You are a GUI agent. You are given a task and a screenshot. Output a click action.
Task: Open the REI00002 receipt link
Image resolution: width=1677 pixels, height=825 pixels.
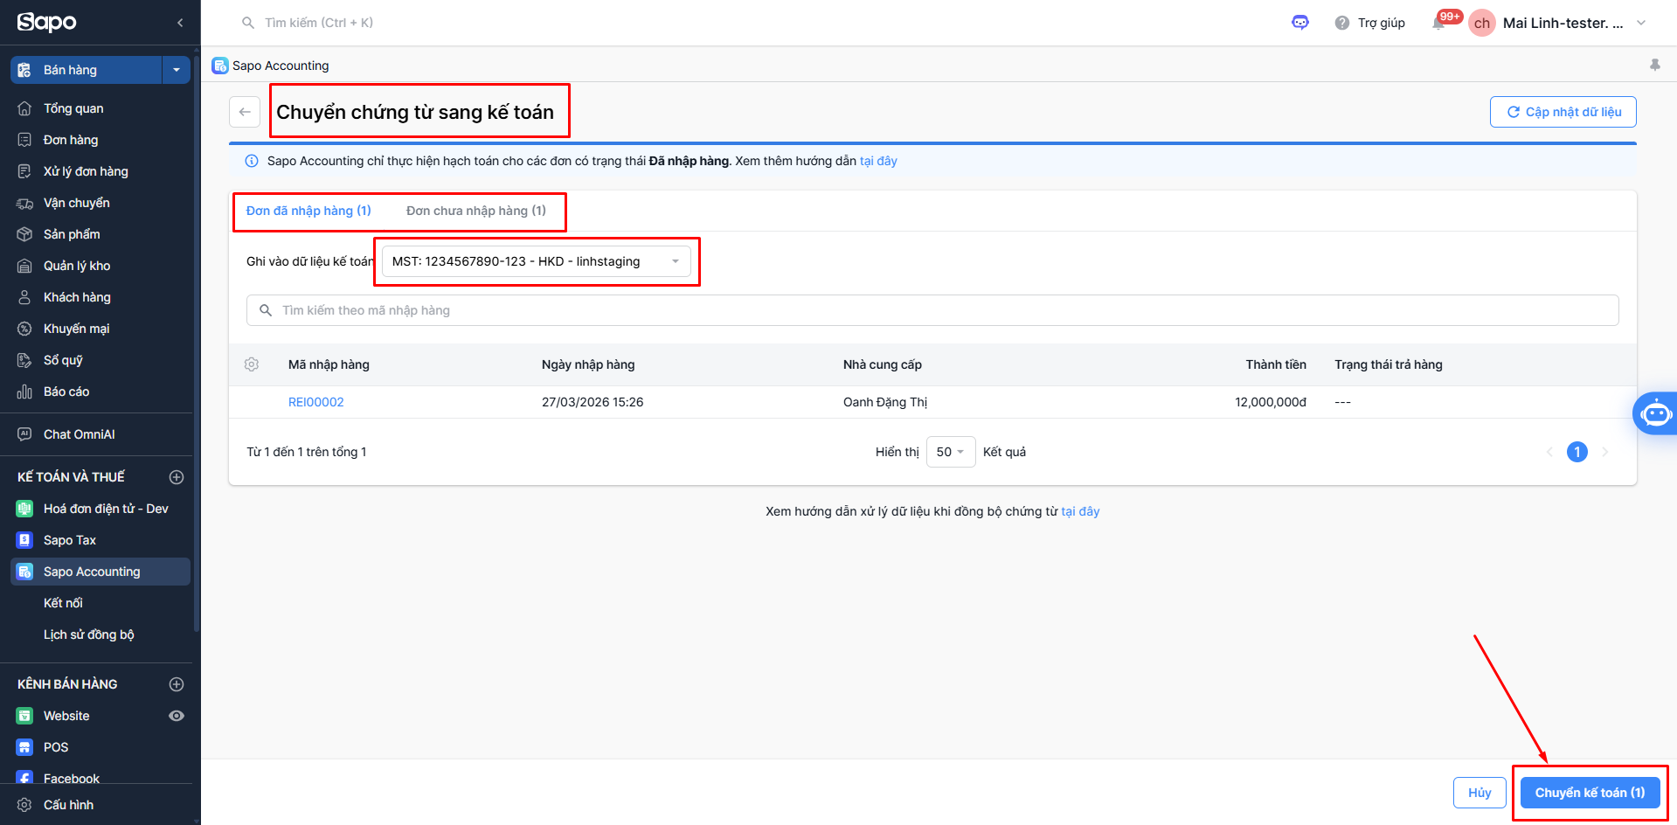(x=316, y=402)
